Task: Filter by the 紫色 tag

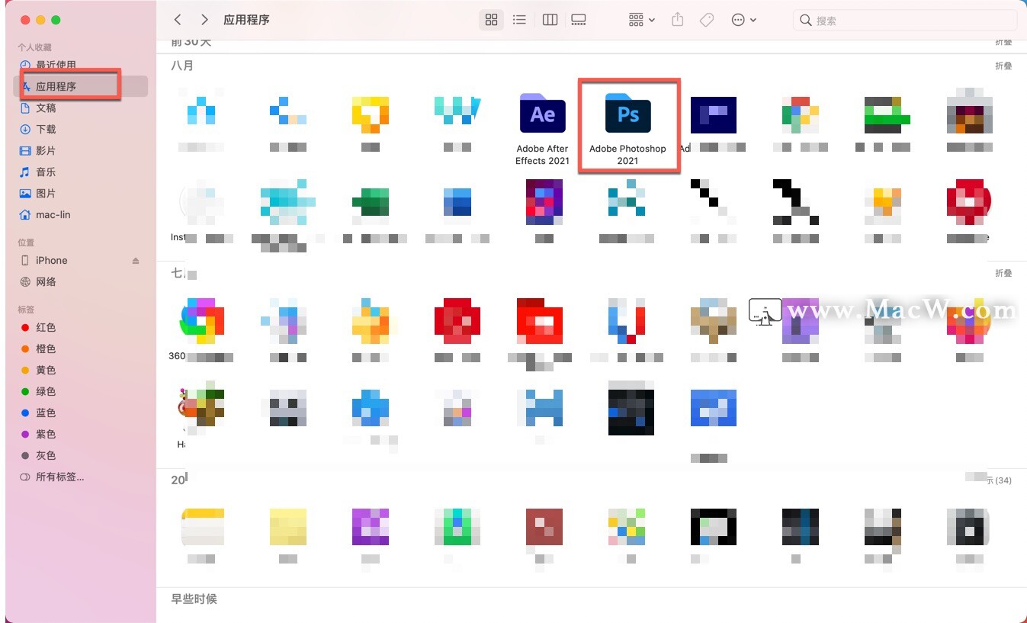Action: (46, 435)
